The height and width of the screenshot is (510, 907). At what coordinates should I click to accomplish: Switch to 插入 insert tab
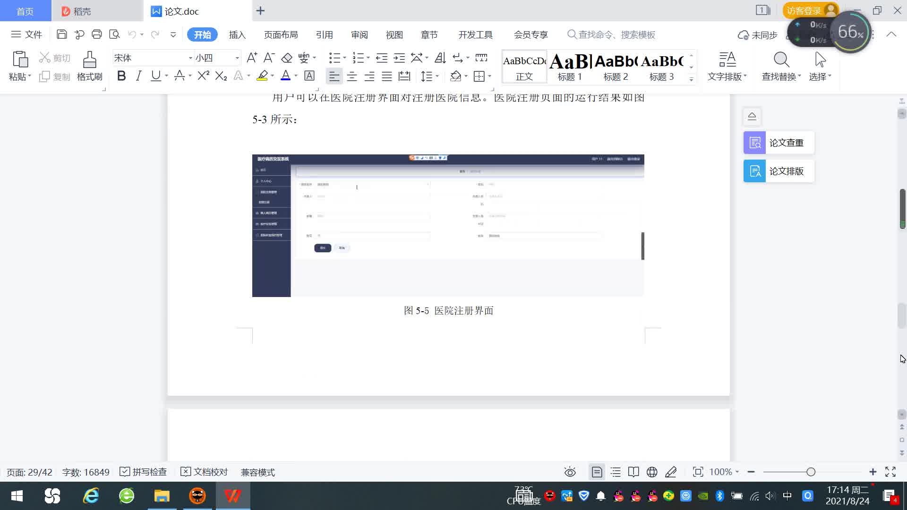point(238,35)
